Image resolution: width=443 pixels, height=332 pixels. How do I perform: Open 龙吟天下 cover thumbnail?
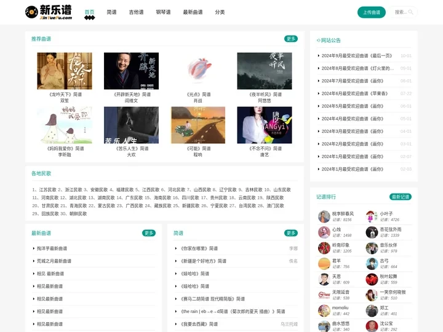click(x=65, y=71)
